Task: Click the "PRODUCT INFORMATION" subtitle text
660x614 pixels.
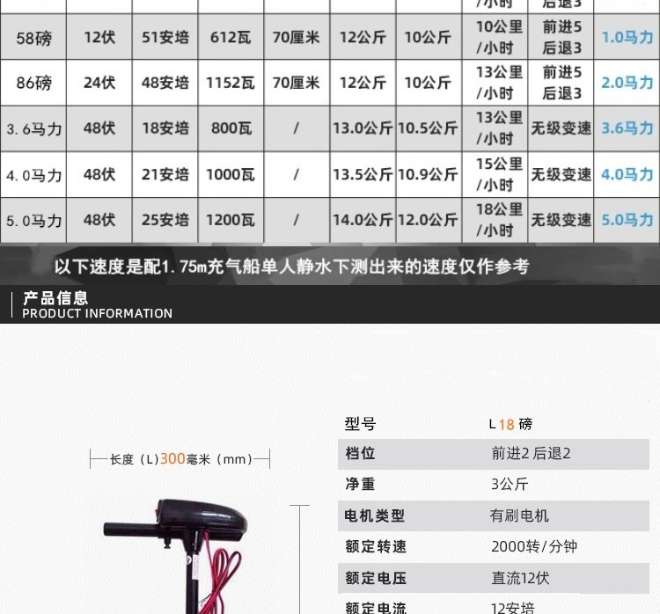Action: point(97,313)
